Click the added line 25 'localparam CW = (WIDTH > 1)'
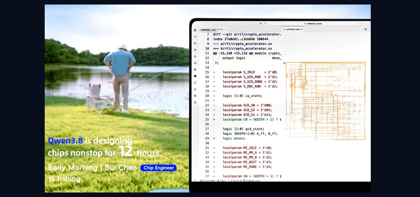 pyautogui.click(x=252, y=119)
